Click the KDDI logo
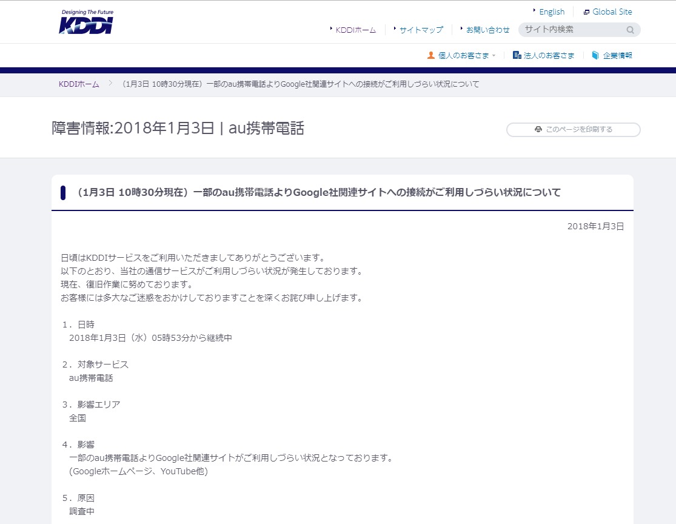The height and width of the screenshot is (524, 676). click(x=86, y=22)
